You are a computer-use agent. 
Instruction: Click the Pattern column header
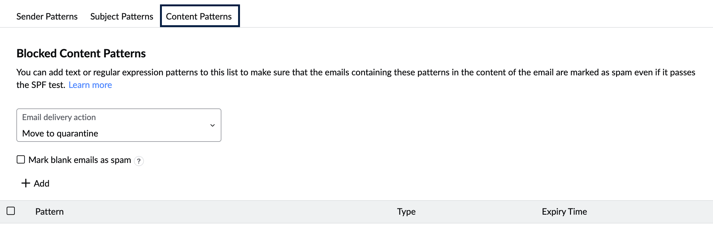(49, 212)
